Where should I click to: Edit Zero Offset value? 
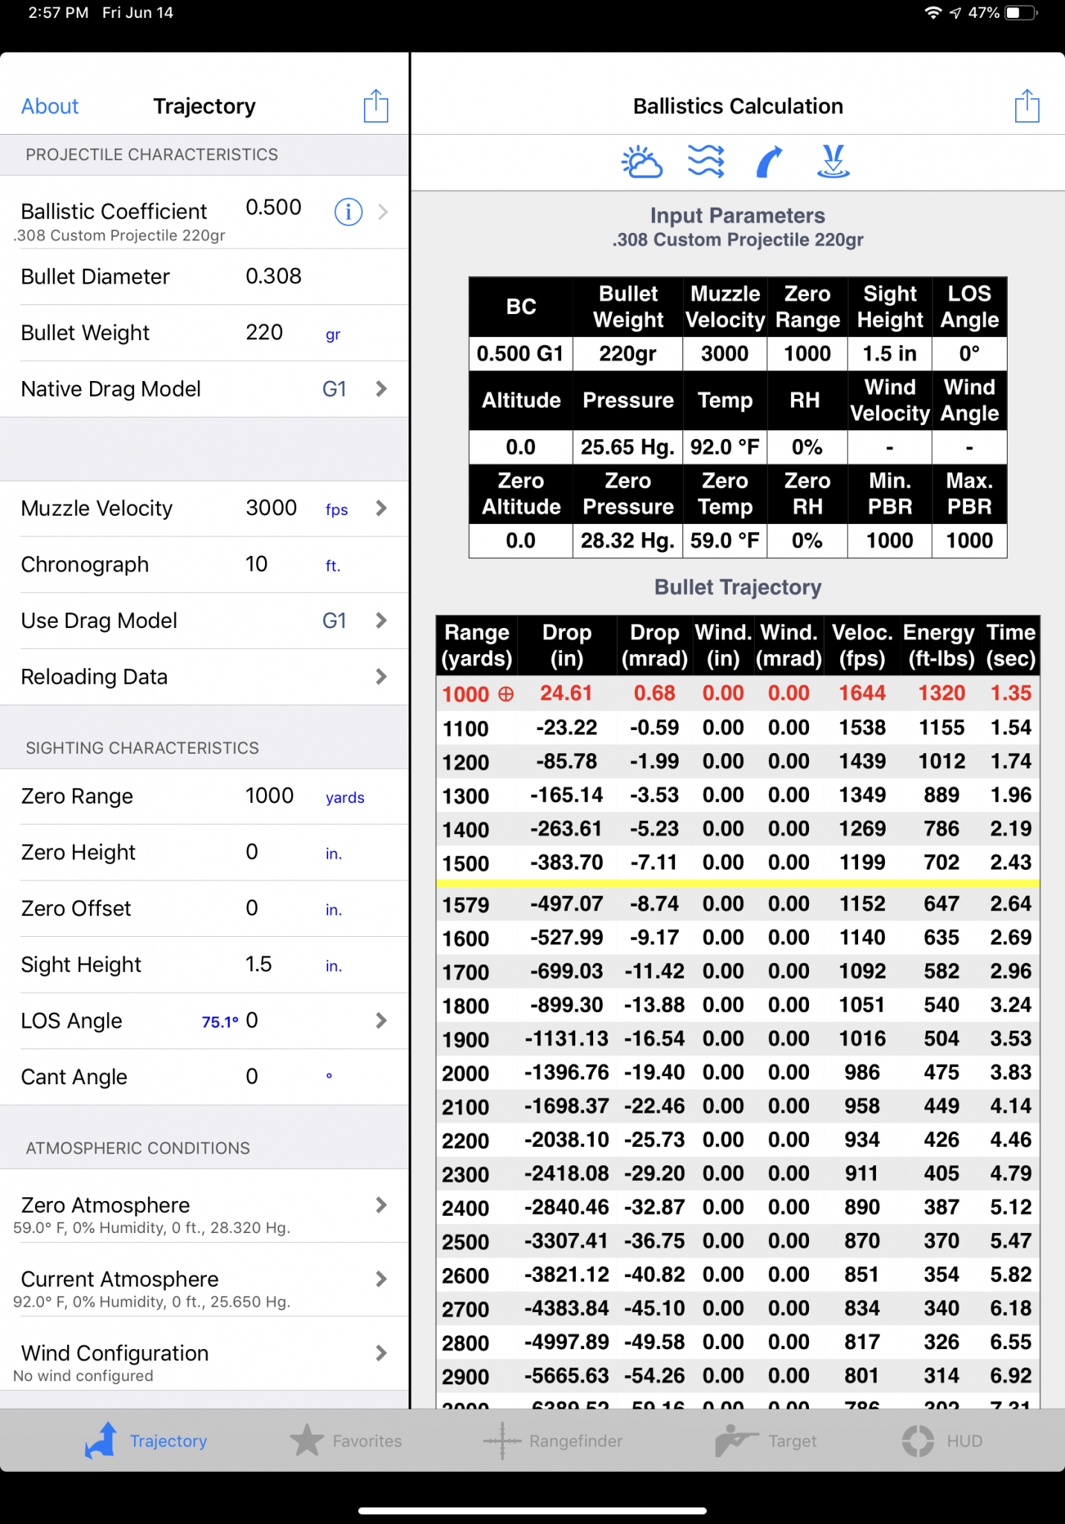[252, 908]
